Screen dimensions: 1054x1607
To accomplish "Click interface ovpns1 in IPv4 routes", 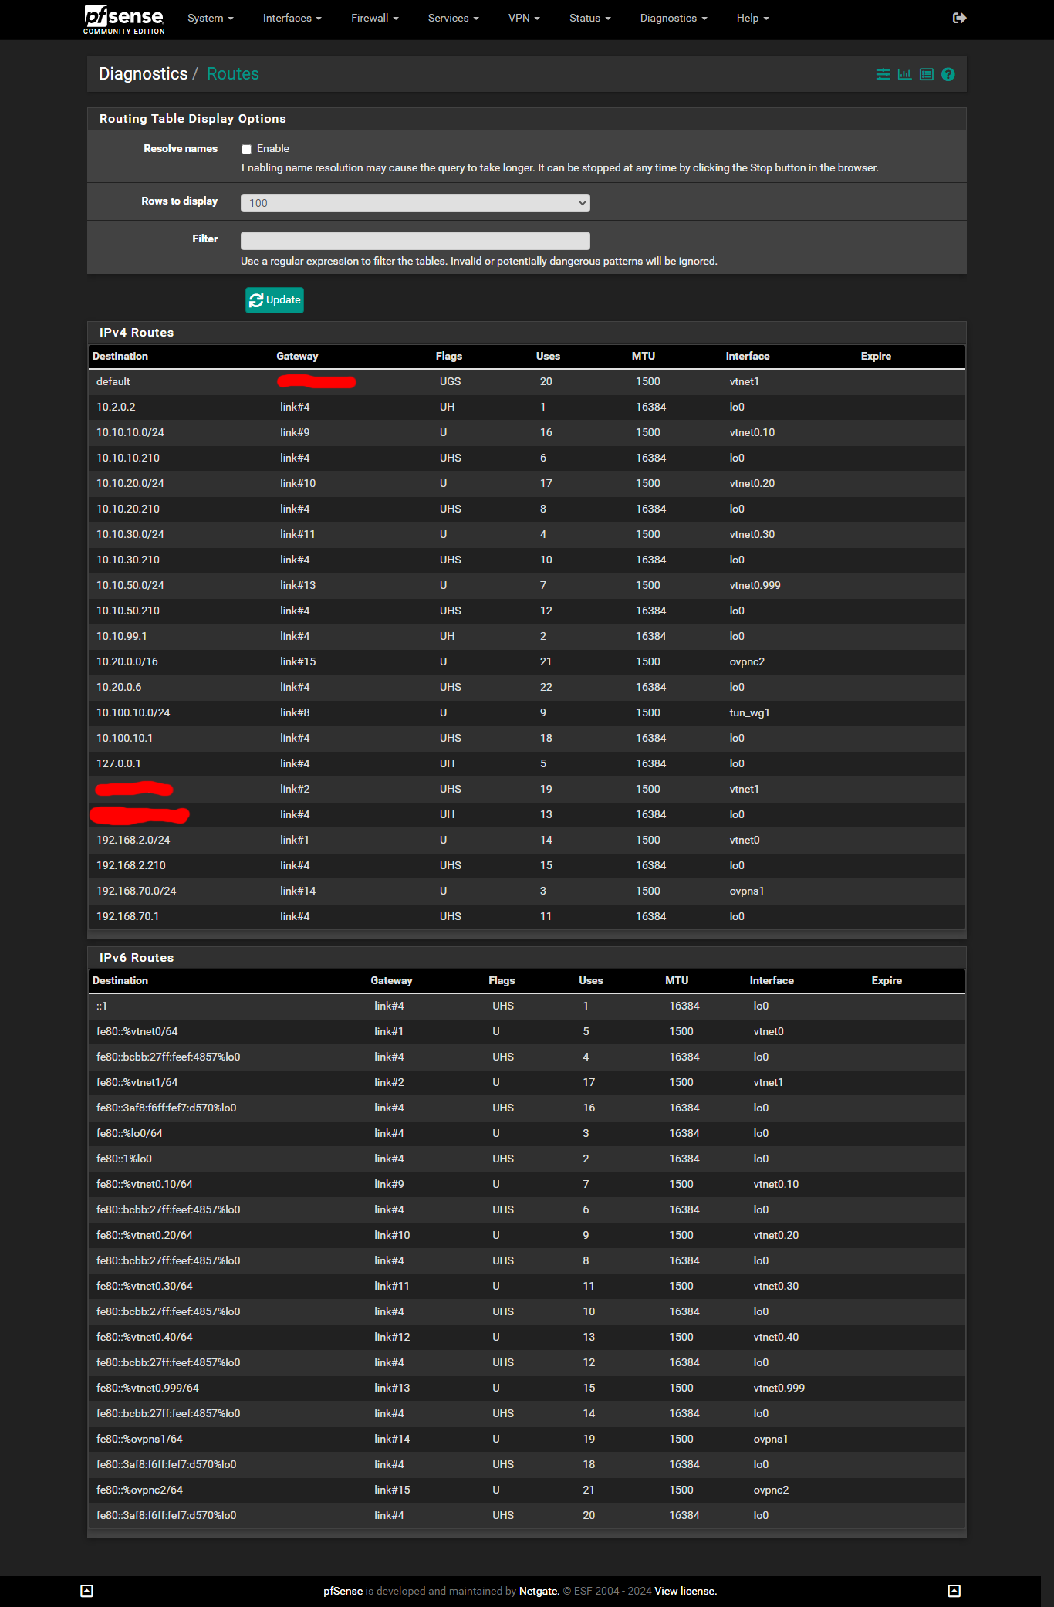I will click(747, 891).
